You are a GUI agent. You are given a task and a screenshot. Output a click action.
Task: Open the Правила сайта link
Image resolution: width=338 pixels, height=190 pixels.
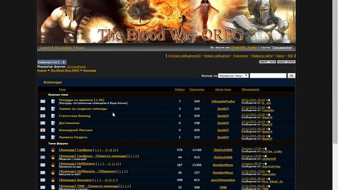[x=262, y=56]
